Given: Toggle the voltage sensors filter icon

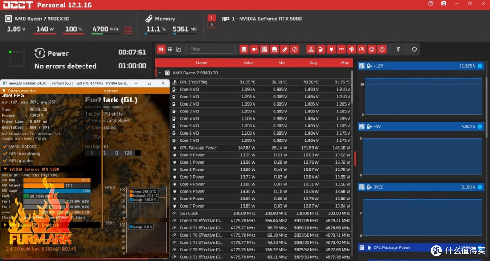Looking at the screenshot, I should coord(321,49).
